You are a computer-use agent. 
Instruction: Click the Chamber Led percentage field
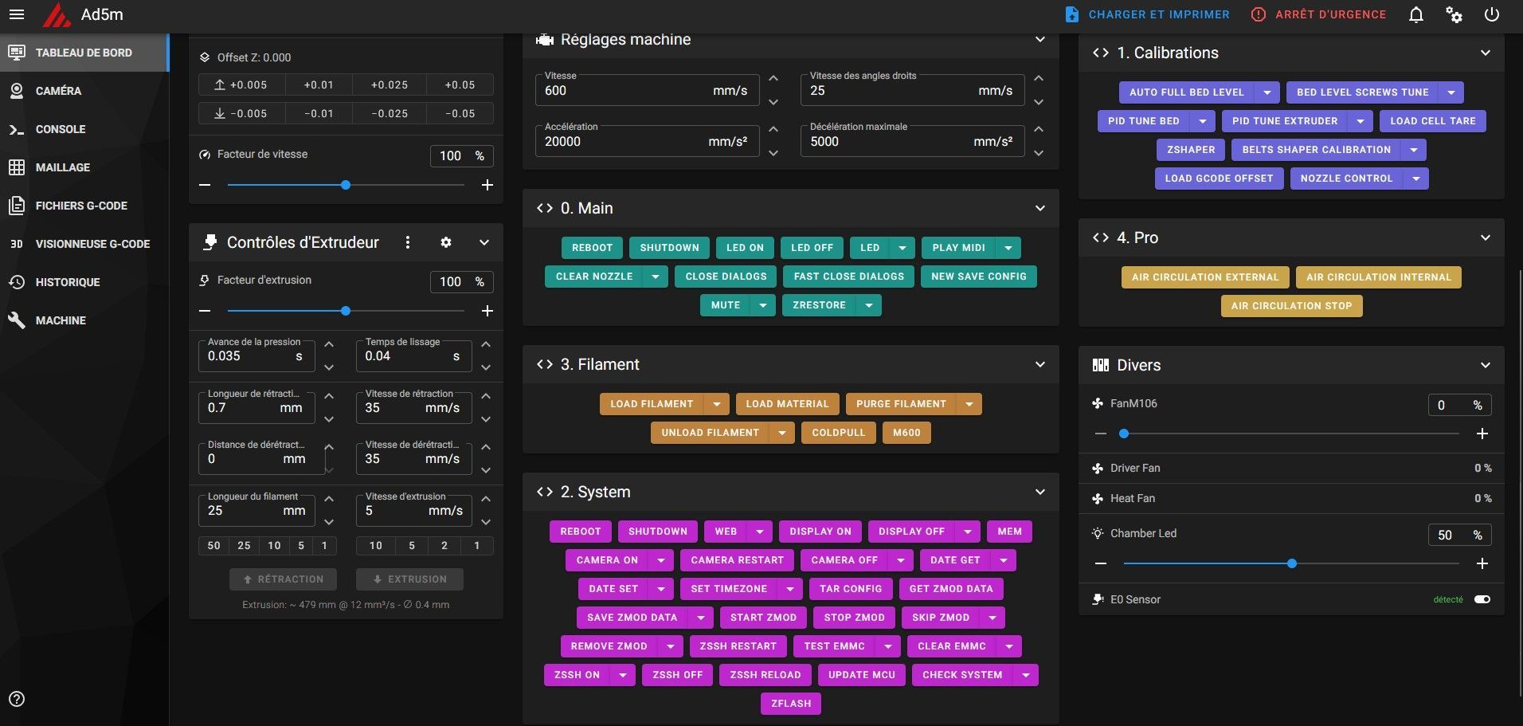(x=1459, y=536)
